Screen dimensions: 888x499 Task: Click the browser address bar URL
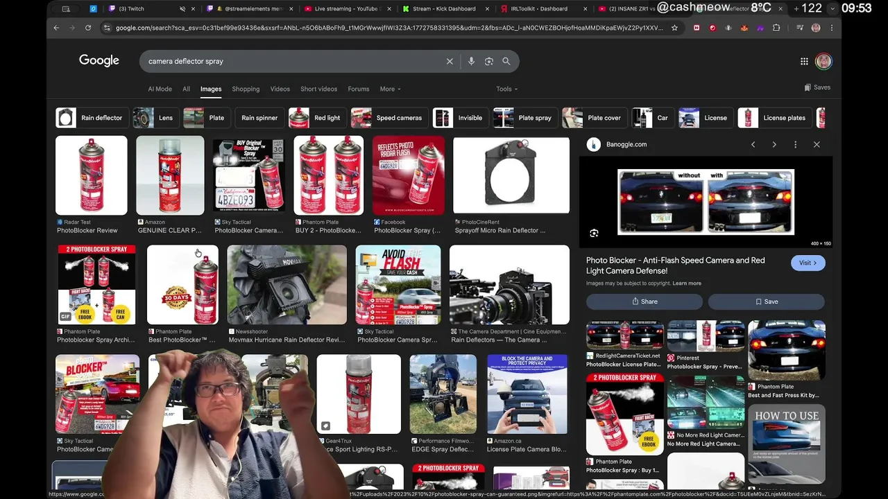(388, 28)
